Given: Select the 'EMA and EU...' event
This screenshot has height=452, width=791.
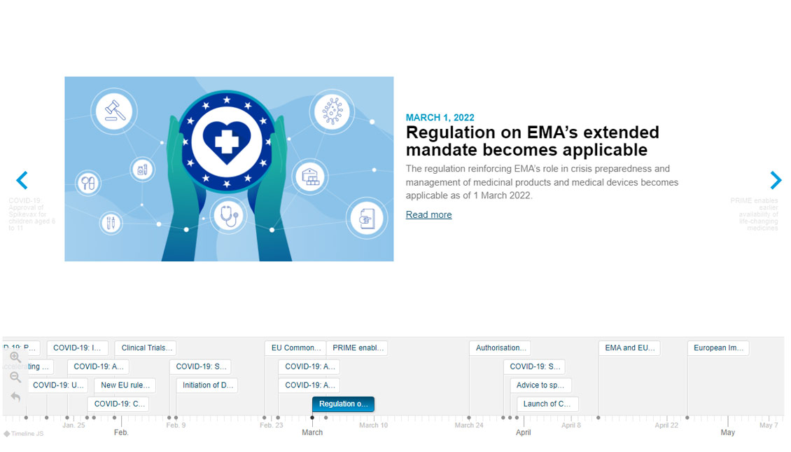Looking at the screenshot, I should (x=629, y=348).
